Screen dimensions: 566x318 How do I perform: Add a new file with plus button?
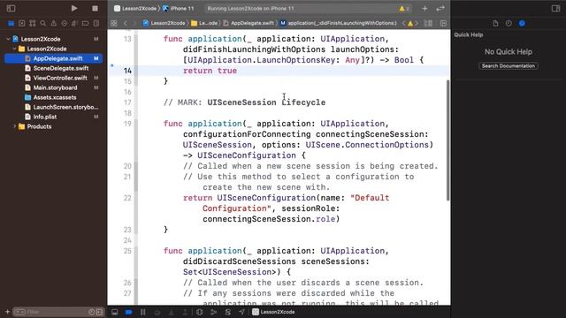[7, 312]
